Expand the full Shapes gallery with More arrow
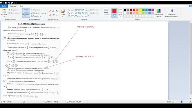Viewport: 192px width, 108px height. tap(88, 16)
